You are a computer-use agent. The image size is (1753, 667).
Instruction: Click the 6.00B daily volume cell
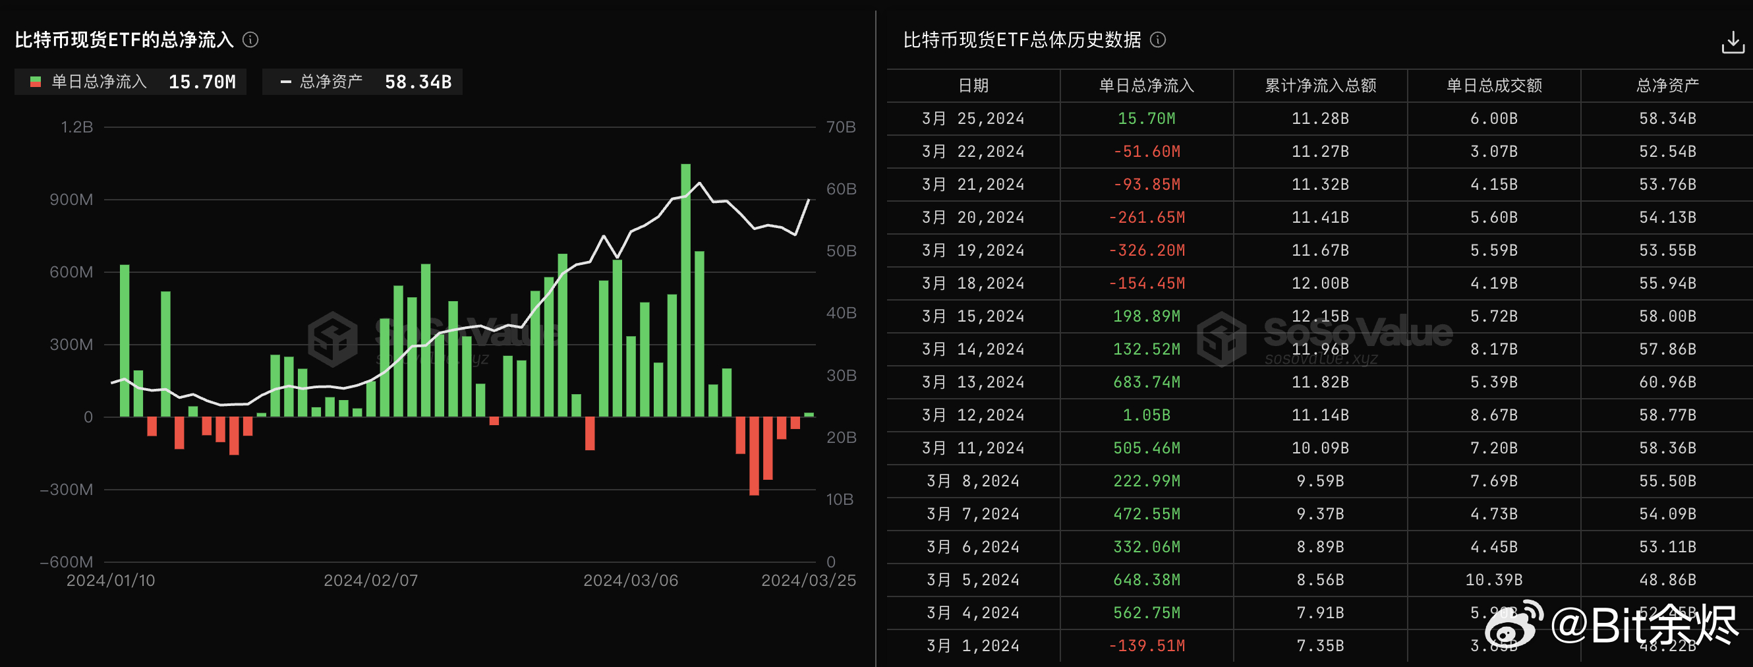pyautogui.click(x=1494, y=119)
